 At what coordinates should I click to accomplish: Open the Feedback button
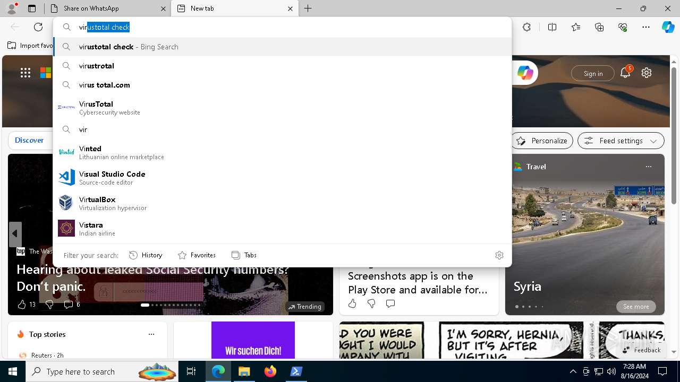642,350
